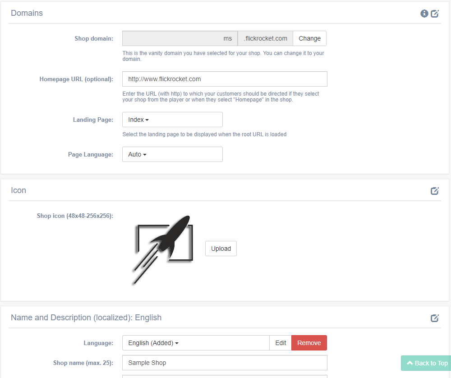Click the Upload button for shop icon
Screen dimensions: 451x378
pos(221,249)
